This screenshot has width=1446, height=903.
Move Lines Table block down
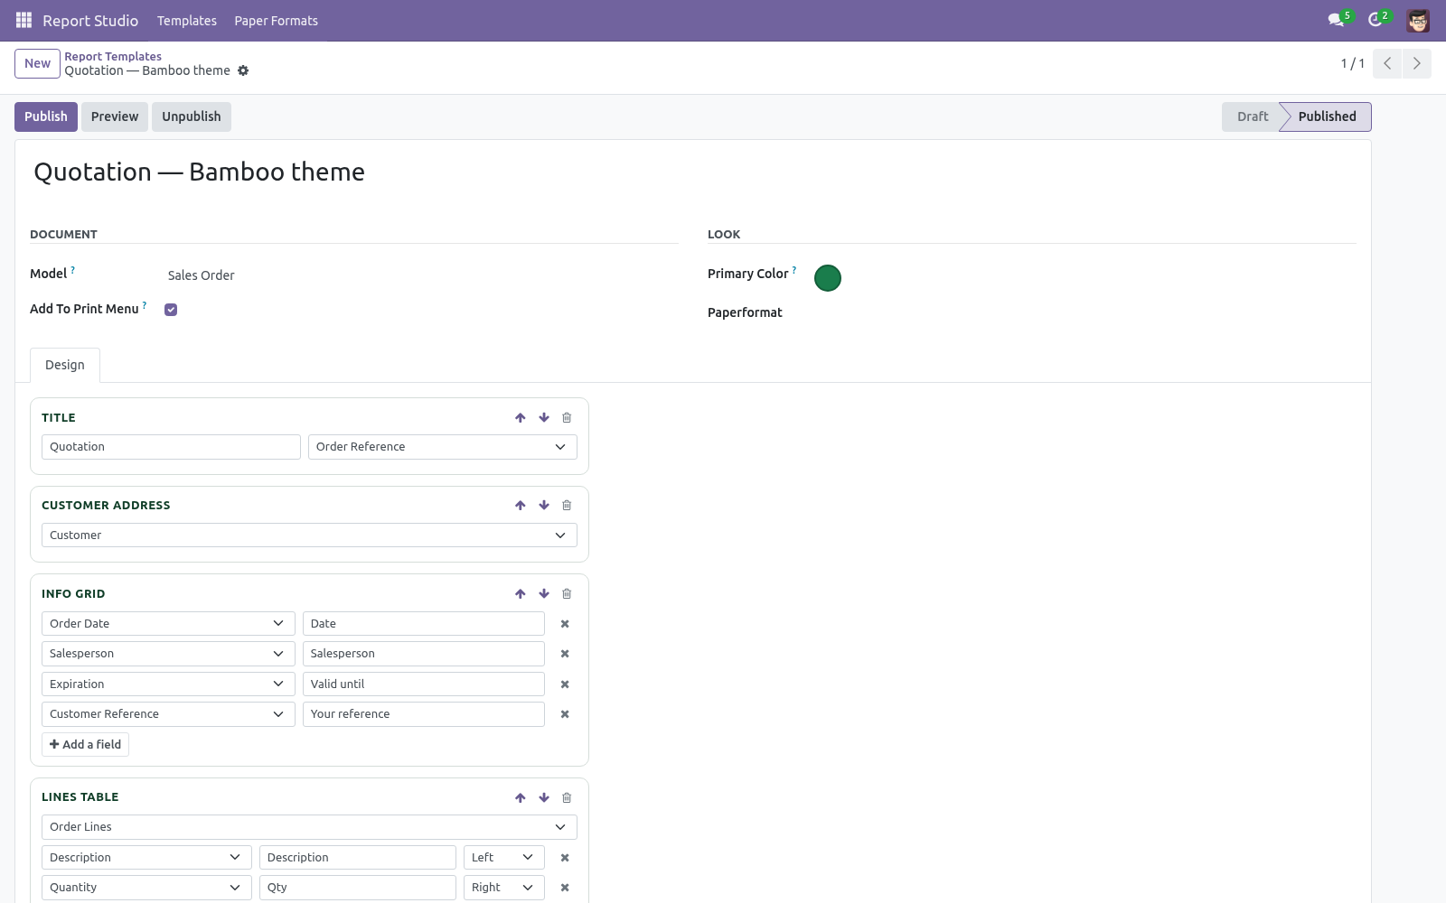(544, 797)
